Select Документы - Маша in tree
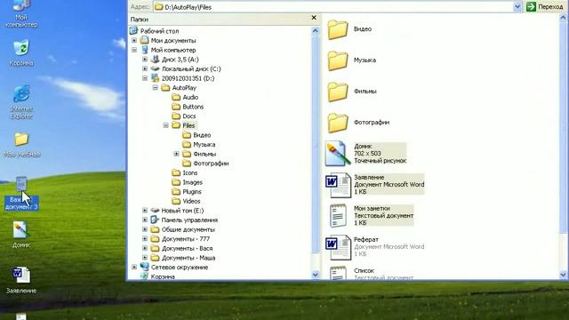This screenshot has height=320, width=569. click(188, 258)
